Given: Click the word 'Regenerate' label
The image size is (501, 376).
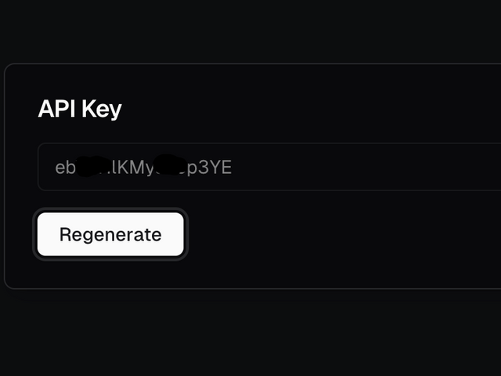Looking at the screenshot, I should click(x=110, y=235).
